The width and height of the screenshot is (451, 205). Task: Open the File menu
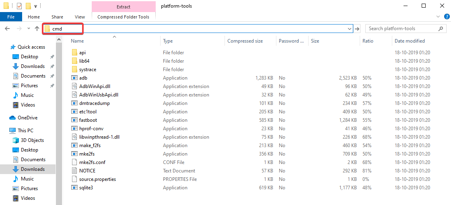click(11, 17)
